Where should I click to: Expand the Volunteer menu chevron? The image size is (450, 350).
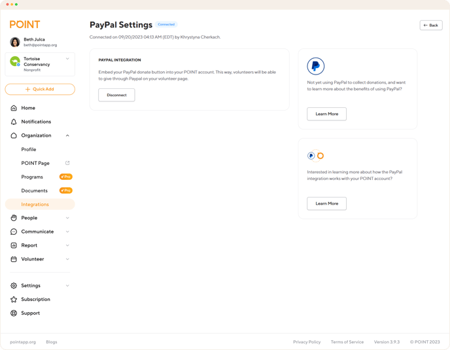pos(67,259)
